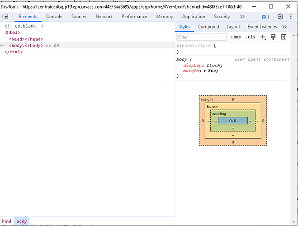Click the styles Filter input field

pyautogui.click(x=201, y=37)
